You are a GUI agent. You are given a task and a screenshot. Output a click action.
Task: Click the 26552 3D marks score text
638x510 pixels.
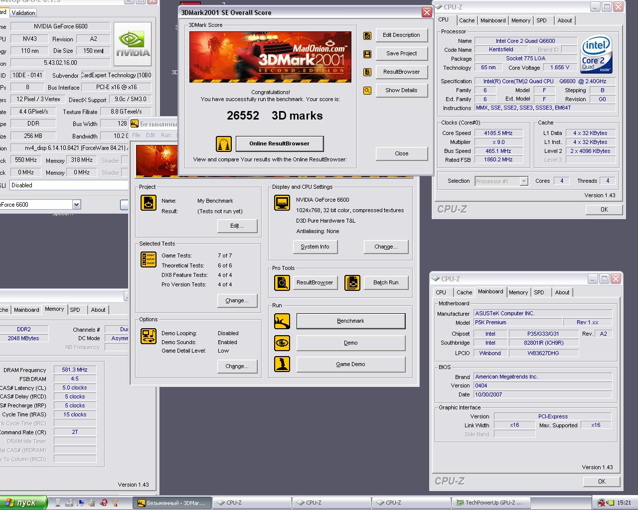click(x=275, y=116)
